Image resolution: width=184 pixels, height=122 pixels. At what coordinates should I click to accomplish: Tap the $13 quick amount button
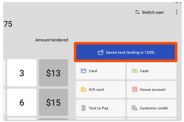tap(53, 73)
